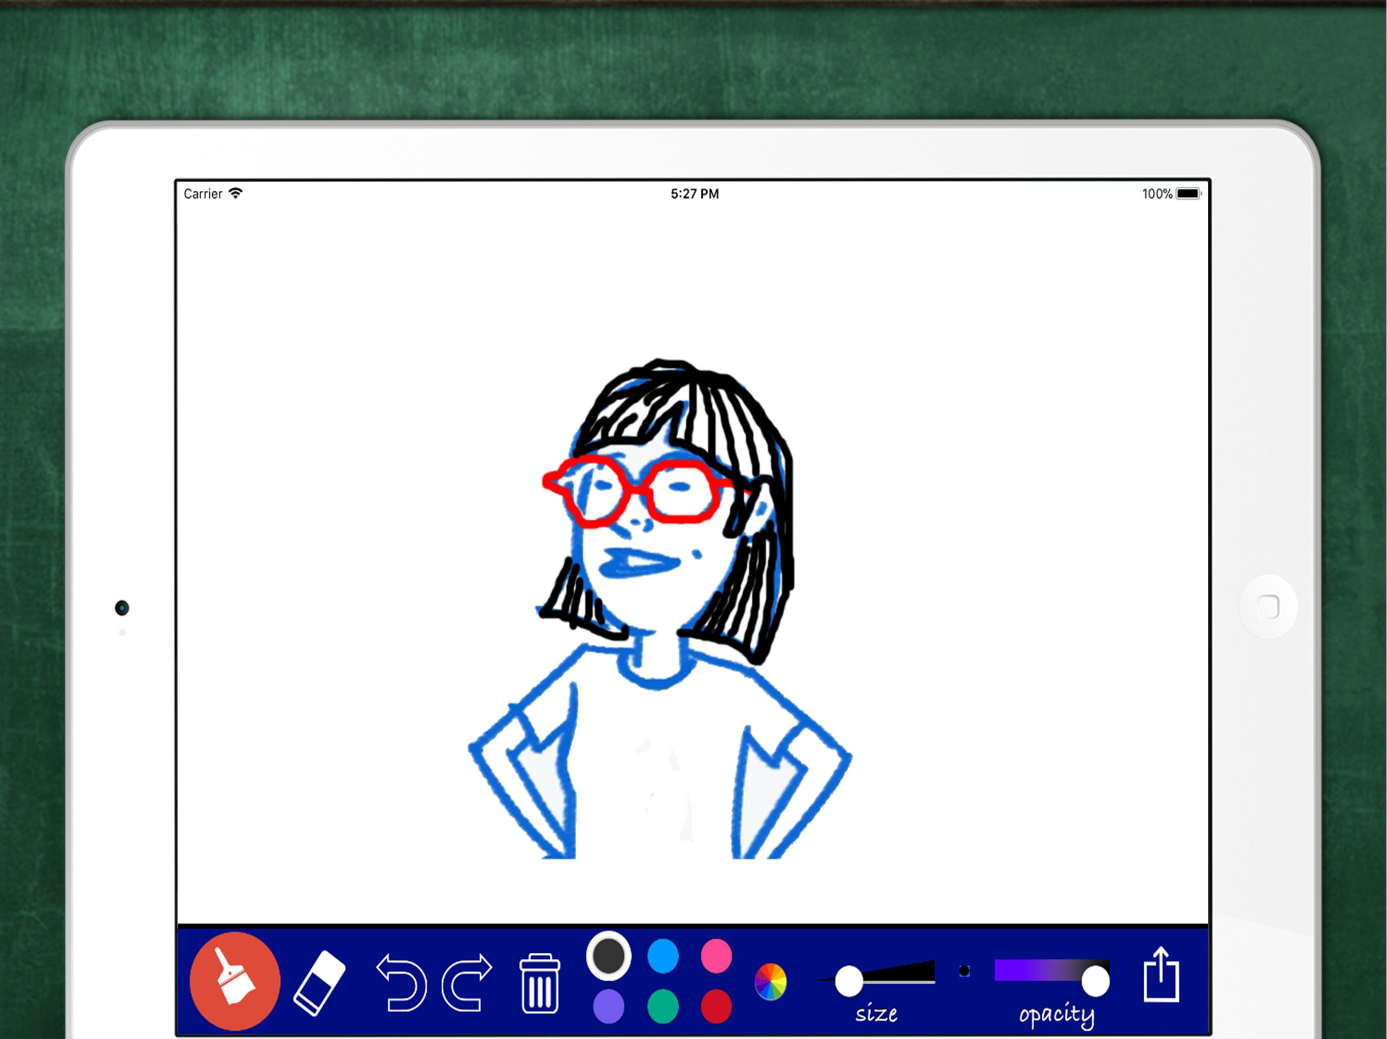
Task: Tap the share export icon
Action: click(1161, 975)
